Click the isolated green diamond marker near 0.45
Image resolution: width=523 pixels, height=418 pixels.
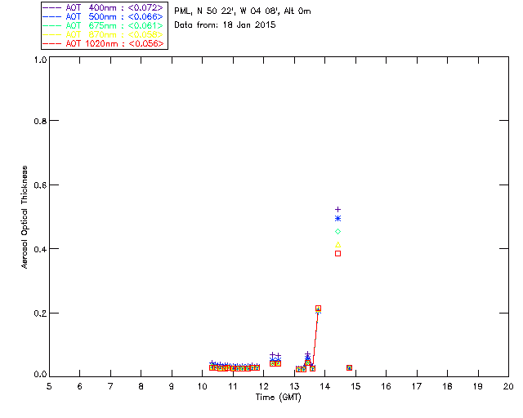[x=337, y=231]
